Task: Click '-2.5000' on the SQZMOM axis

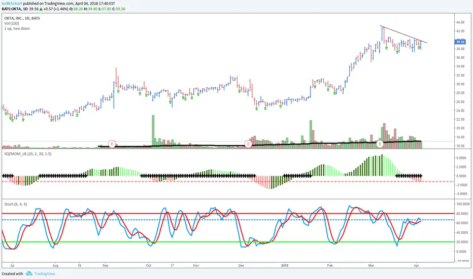Action: (x=461, y=185)
